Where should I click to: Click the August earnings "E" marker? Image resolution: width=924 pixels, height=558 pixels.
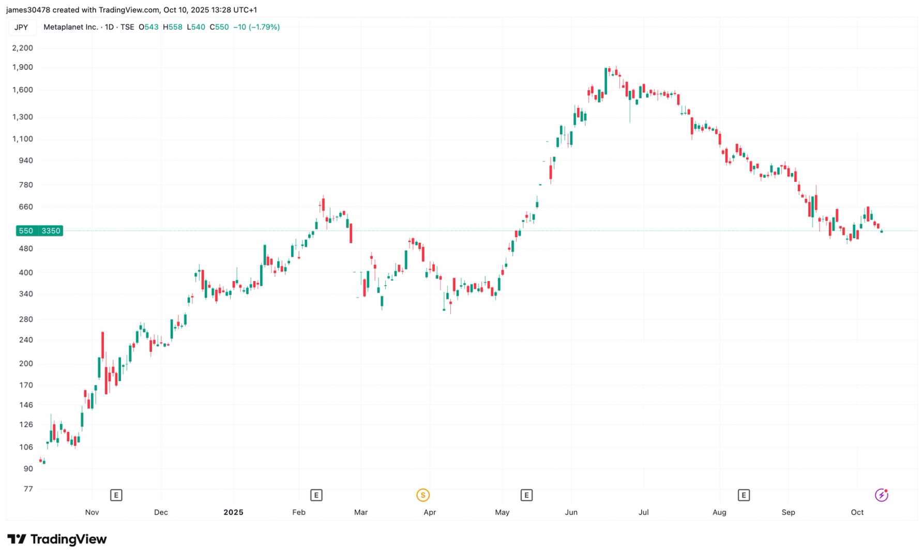(744, 494)
